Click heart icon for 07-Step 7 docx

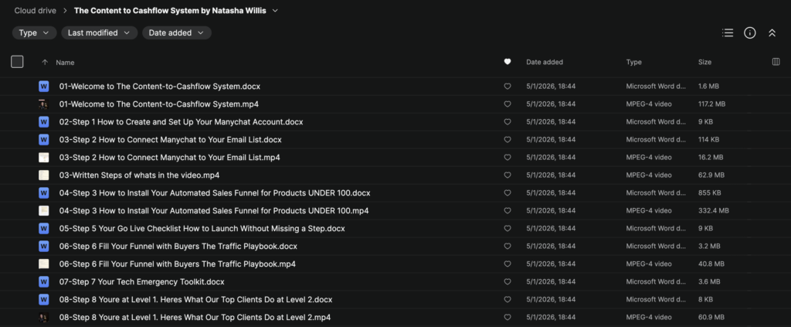508,281
